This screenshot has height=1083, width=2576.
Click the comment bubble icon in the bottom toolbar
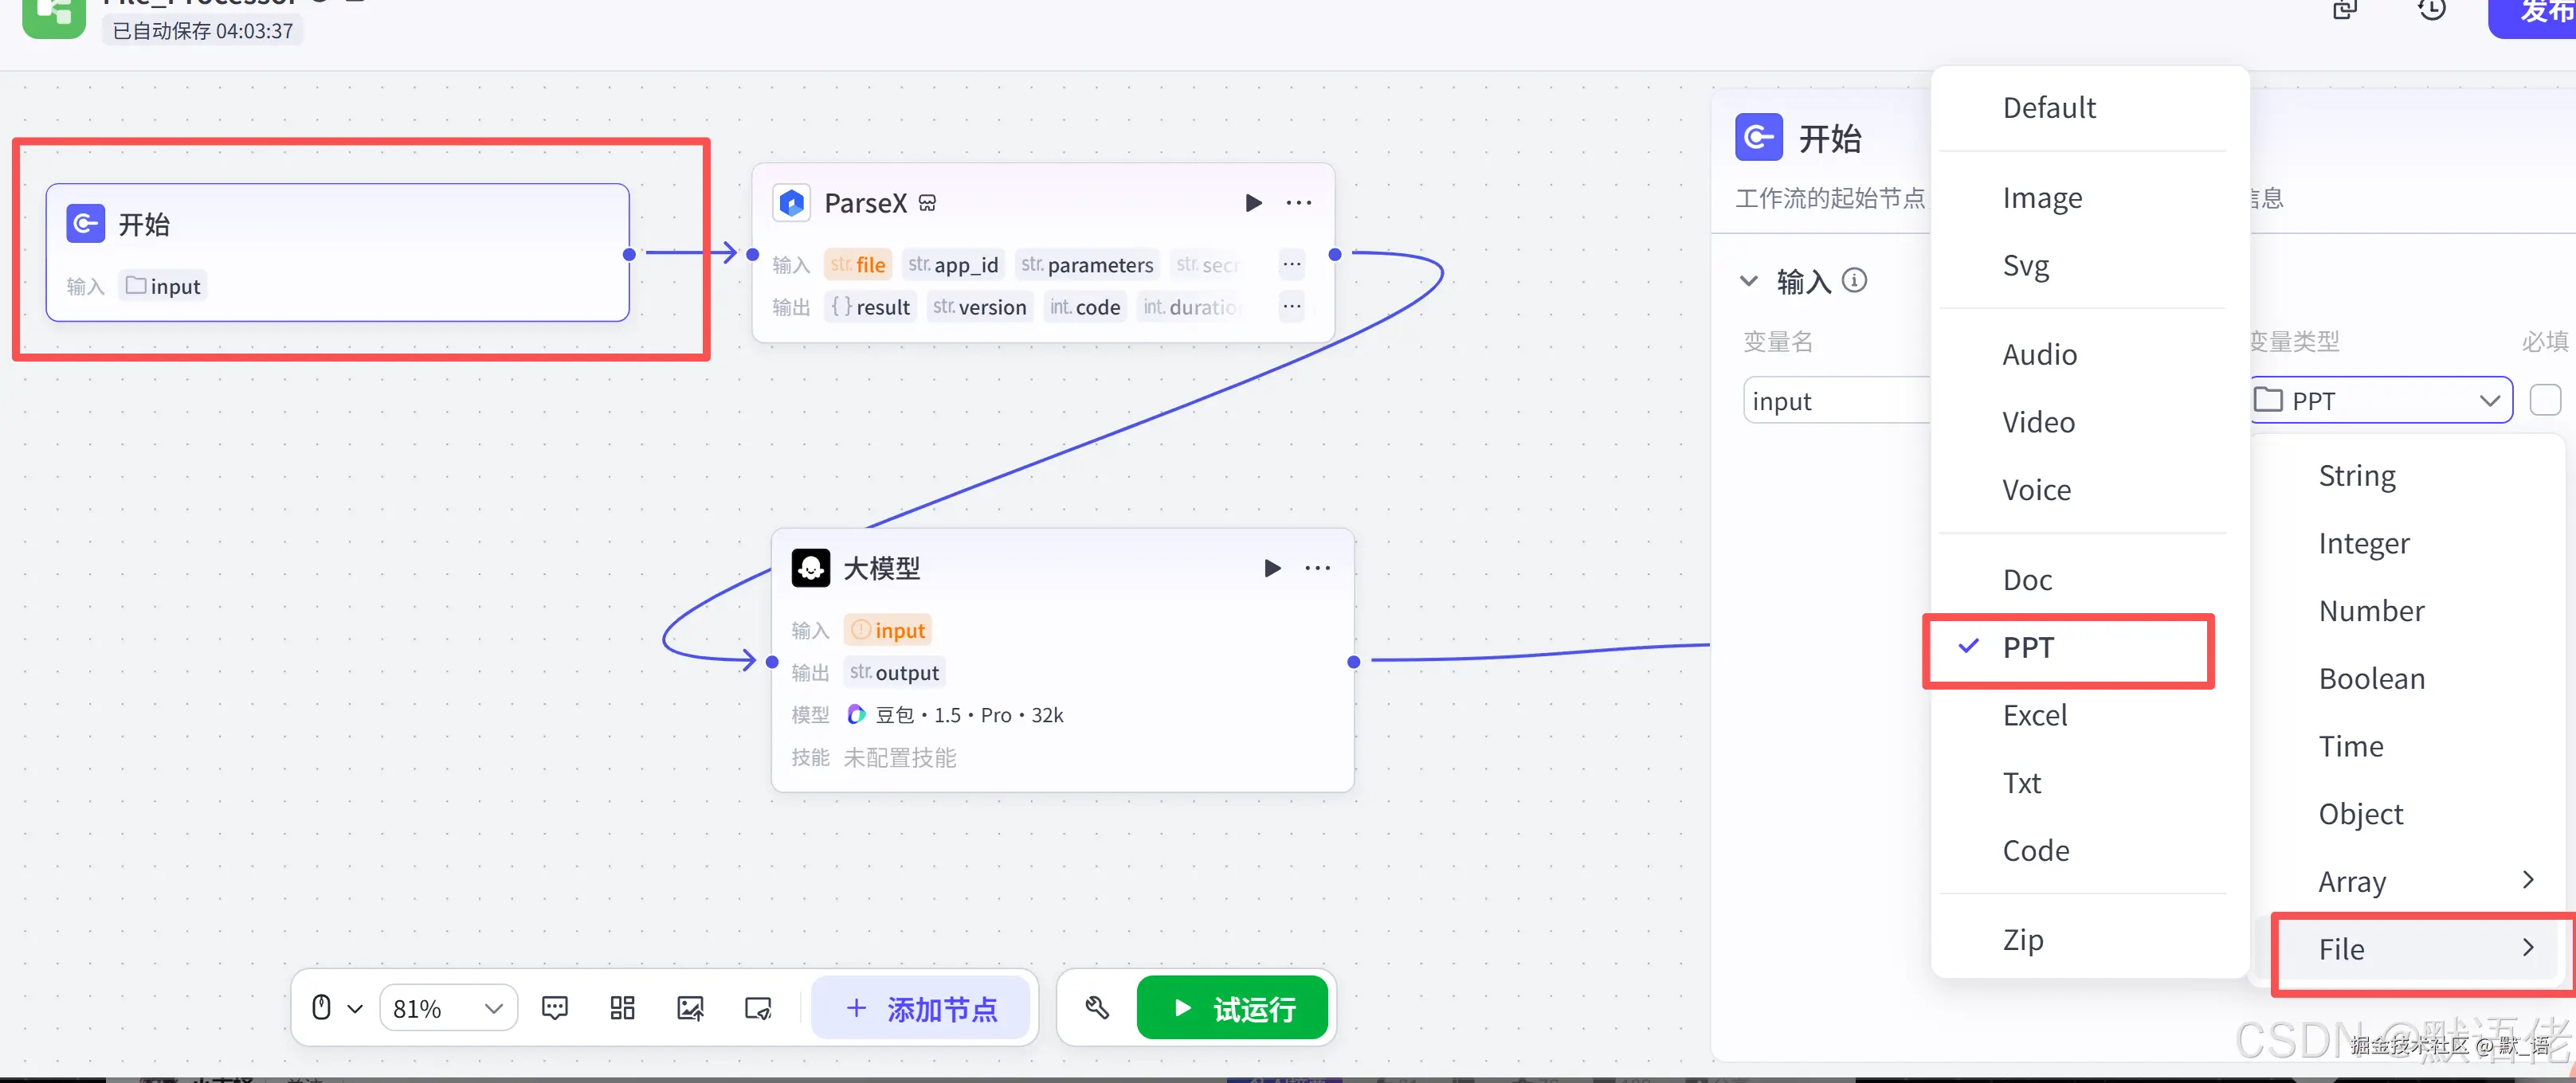555,1007
